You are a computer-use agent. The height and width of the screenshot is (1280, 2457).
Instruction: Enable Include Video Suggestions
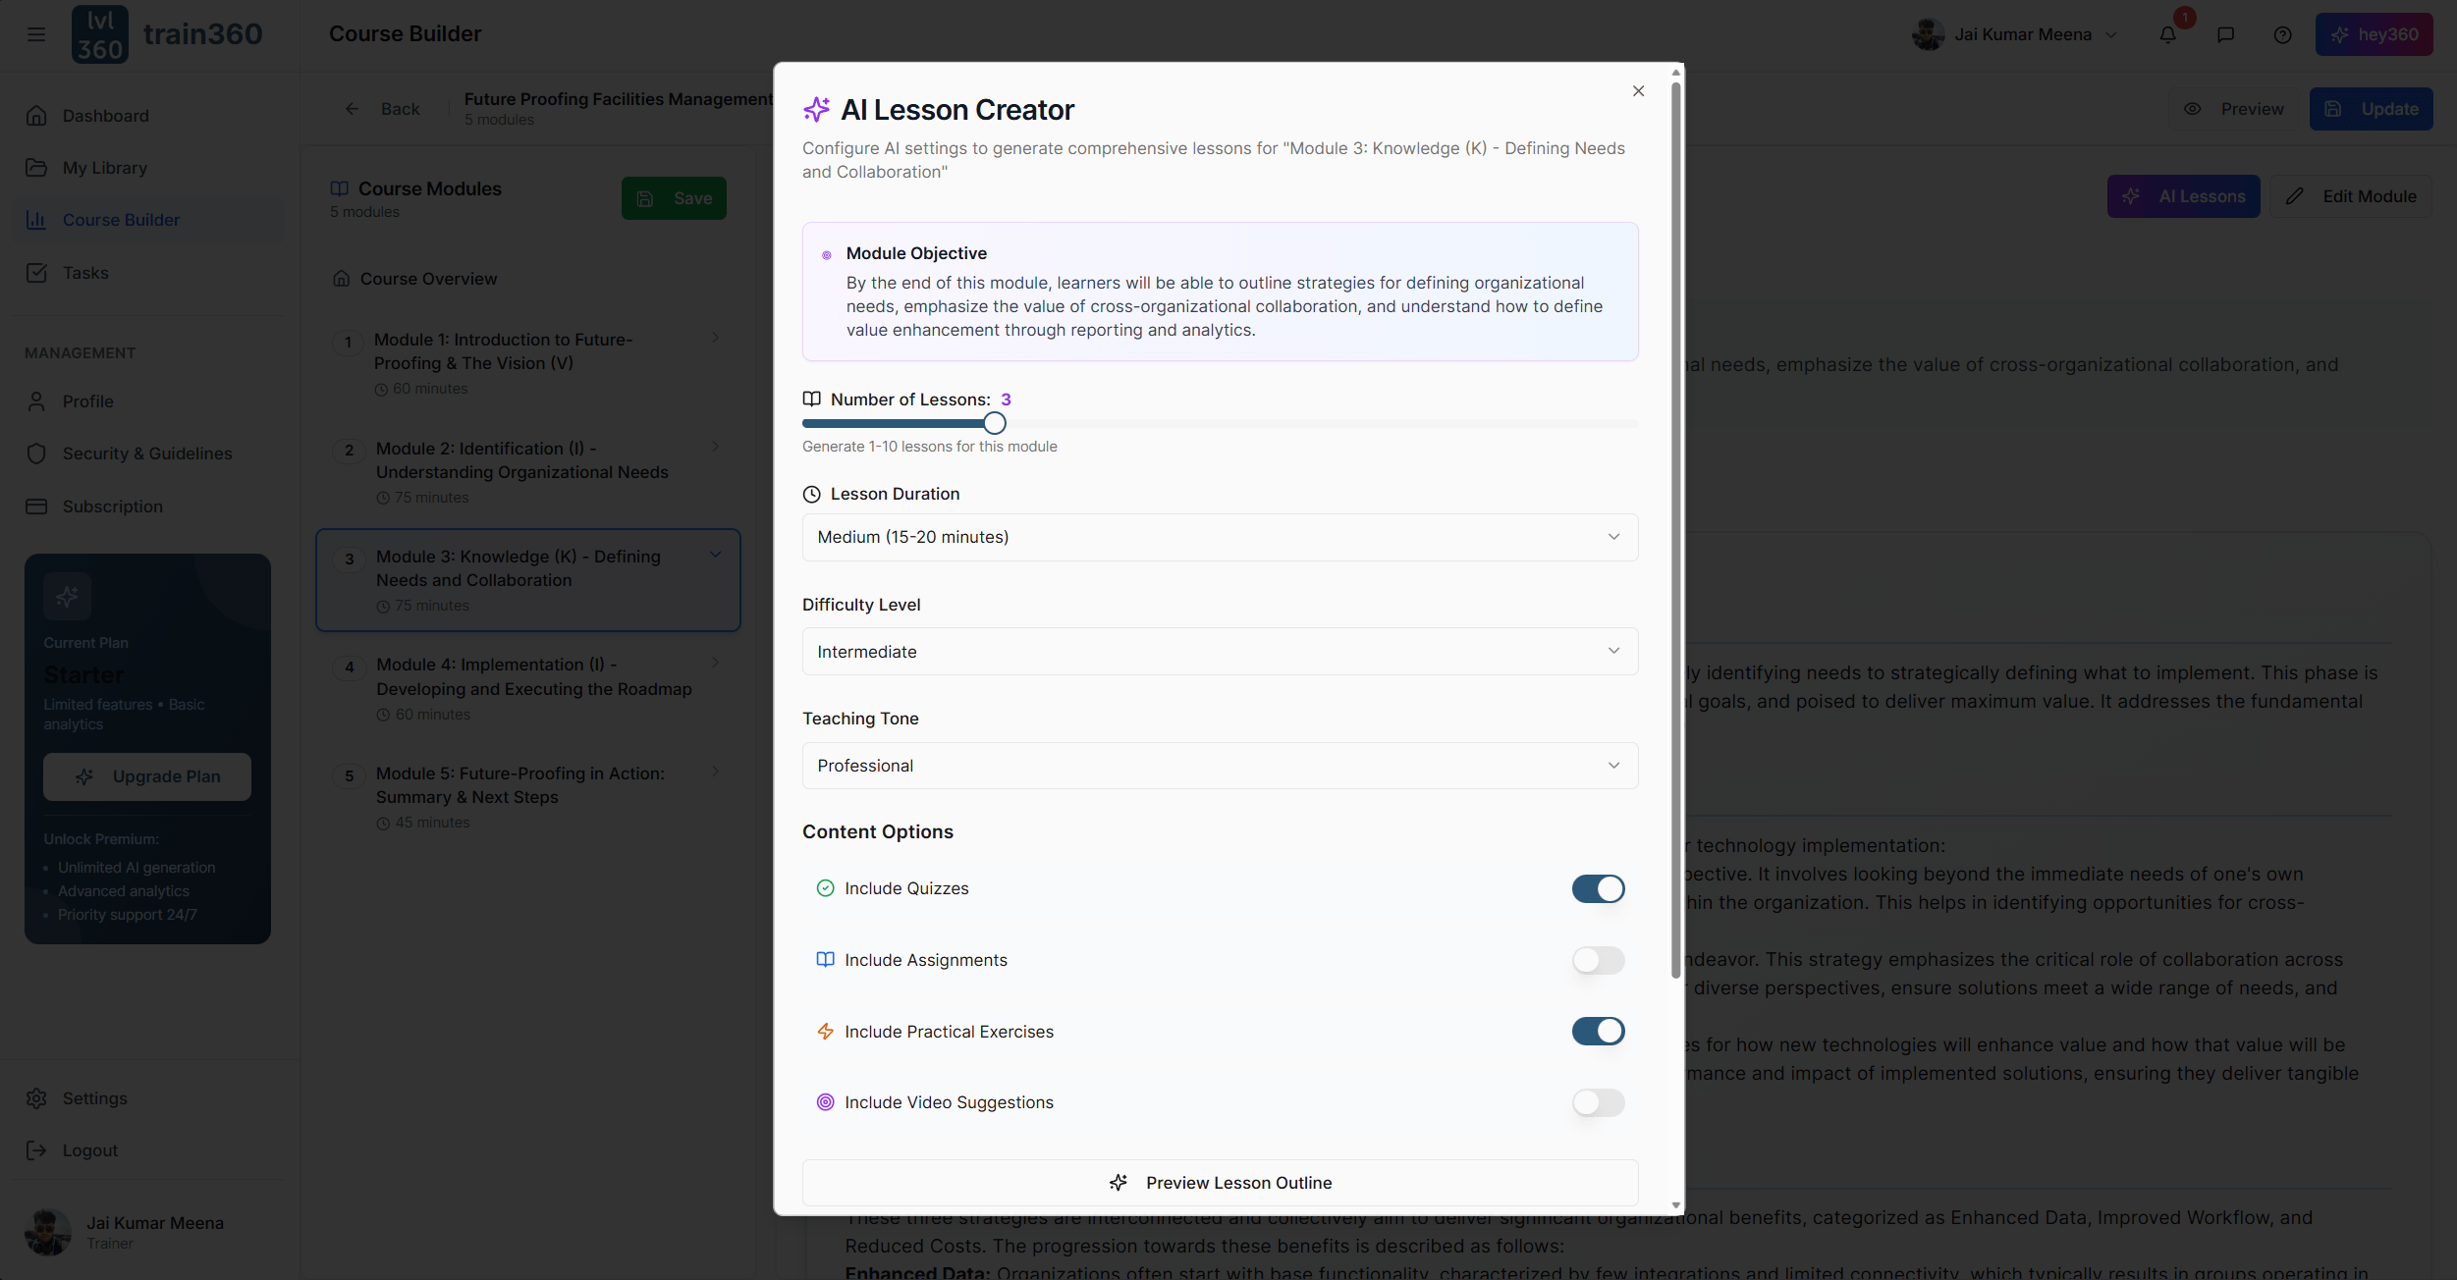pyautogui.click(x=1597, y=1102)
